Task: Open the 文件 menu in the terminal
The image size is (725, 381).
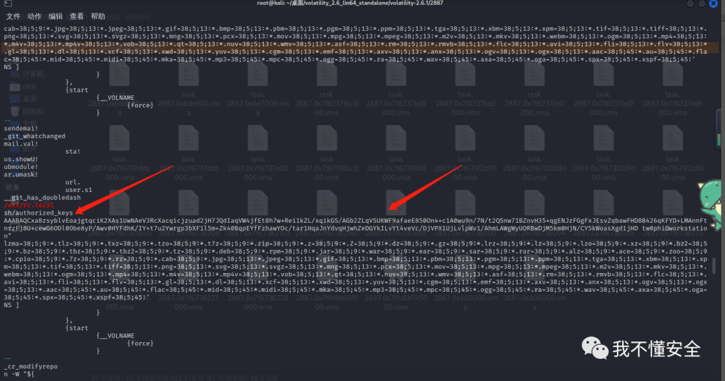Action: coord(13,17)
